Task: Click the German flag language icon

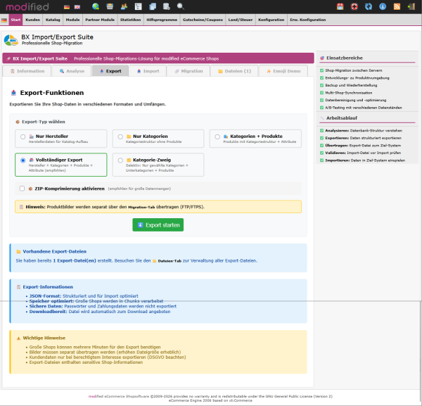Action: coord(67,6)
